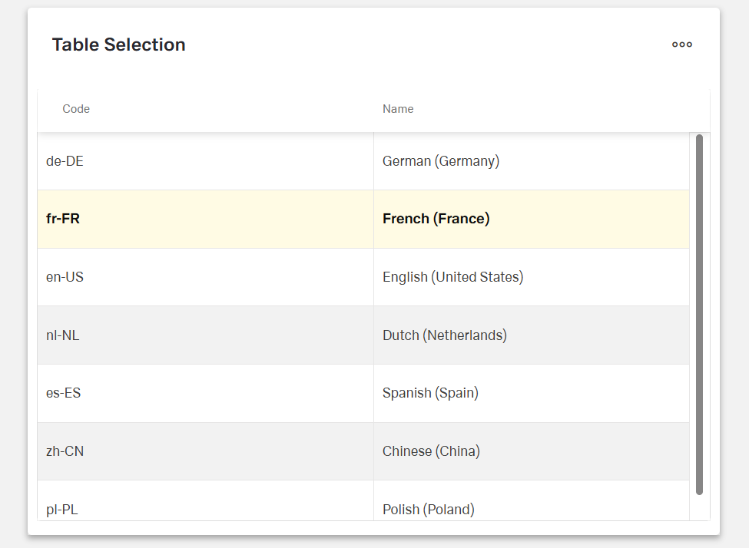Pick Spanish (Spain) in the list

coord(430,393)
